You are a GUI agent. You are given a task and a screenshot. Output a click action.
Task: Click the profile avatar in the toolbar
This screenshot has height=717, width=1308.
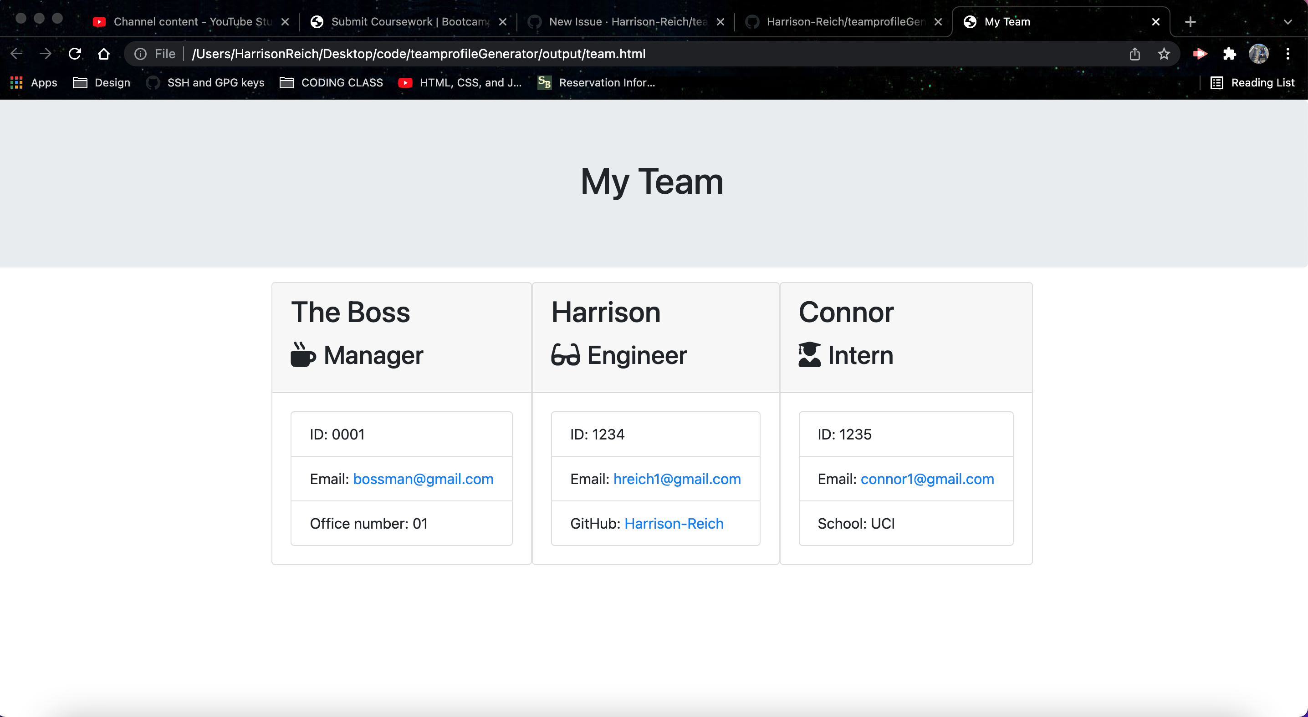(x=1258, y=54)
